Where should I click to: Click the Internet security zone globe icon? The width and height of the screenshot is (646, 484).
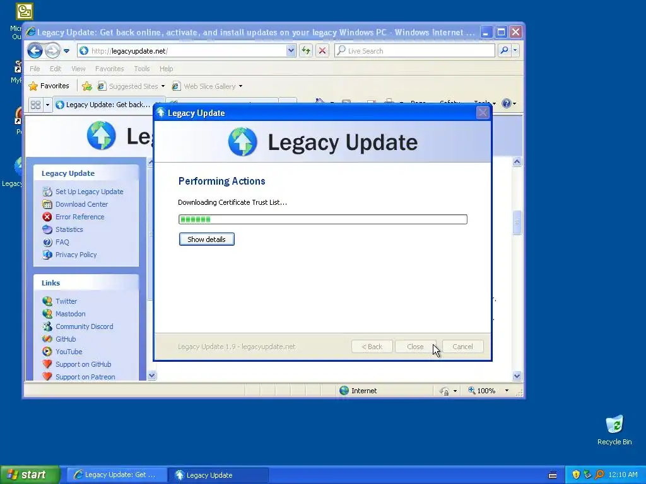344,391
